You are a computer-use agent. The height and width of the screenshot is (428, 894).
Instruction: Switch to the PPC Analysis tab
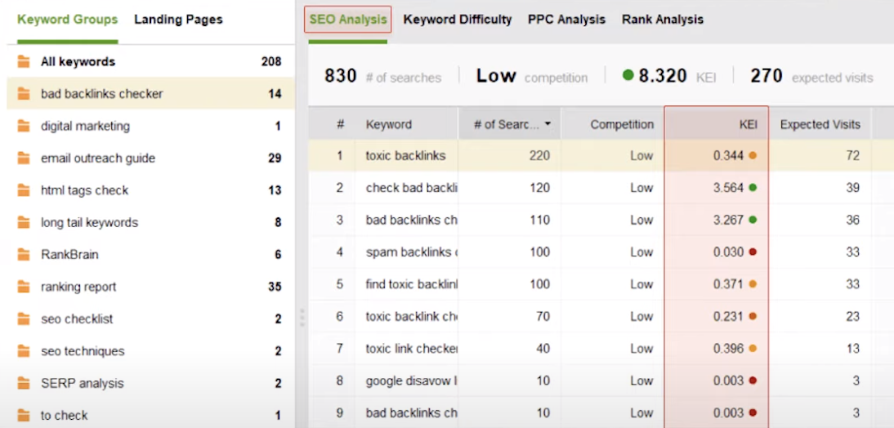click(x=566, y=20)
